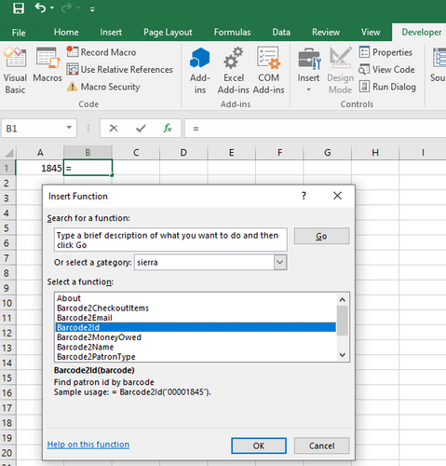Click Cancel in Insert Function dialog
This screenshot has height=466, width=446.
pyautogui.click(x=321, y=445)
